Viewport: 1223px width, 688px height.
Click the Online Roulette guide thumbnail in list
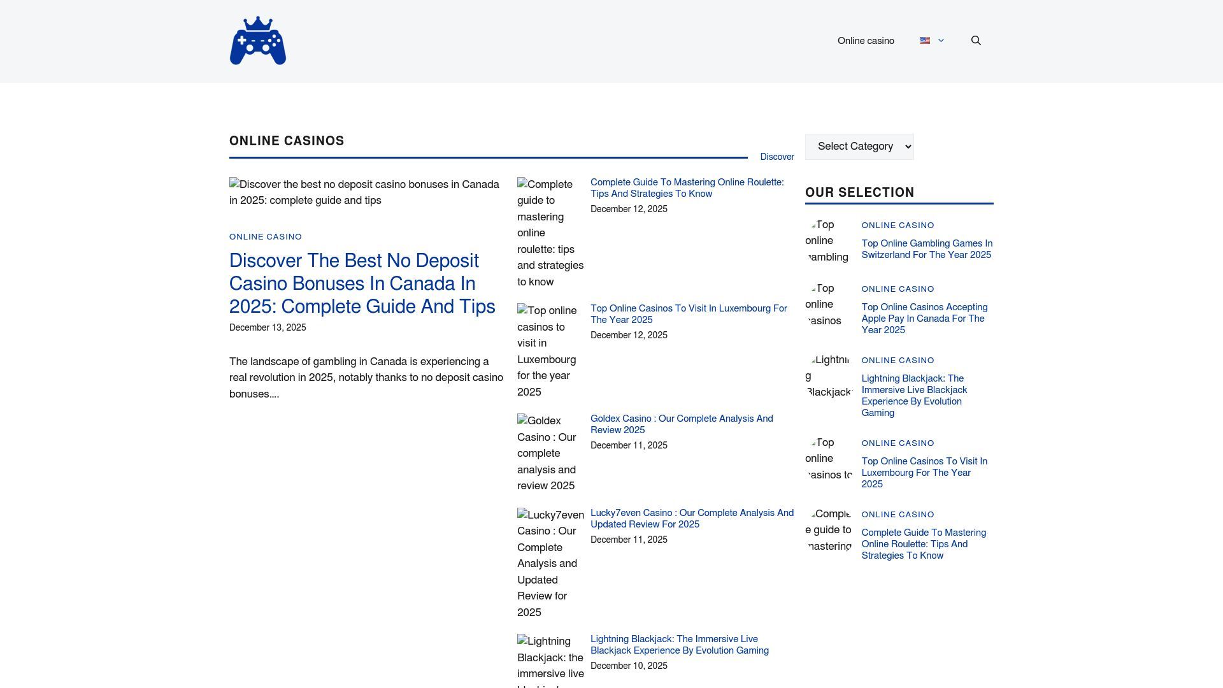click(x=550, y=233)
